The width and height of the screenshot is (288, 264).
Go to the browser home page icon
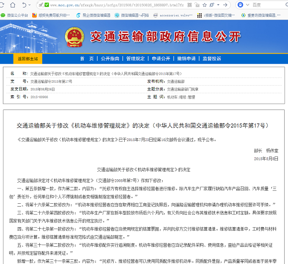12,5
